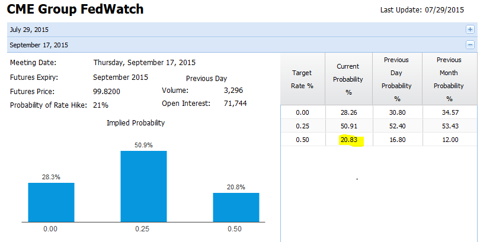Click the 16.80 previous day cell
Image resolution: width=480 pixels, height=242 pixels.
(398, 140)
